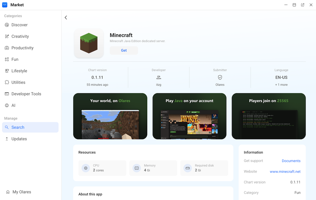Click the AI brain icon
The width and height of the screenshot is (316, 200).
click(x=7, y=105)
